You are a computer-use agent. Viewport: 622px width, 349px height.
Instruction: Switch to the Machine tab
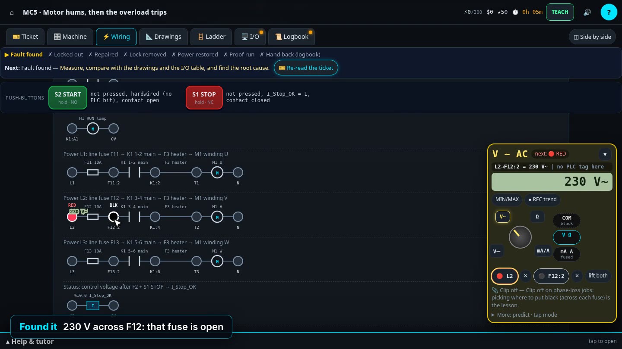[70, 37]
